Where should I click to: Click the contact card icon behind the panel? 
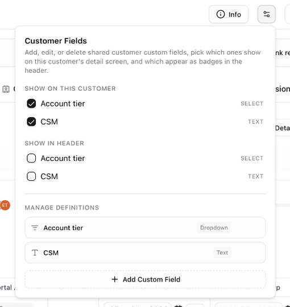pos(6,89)
